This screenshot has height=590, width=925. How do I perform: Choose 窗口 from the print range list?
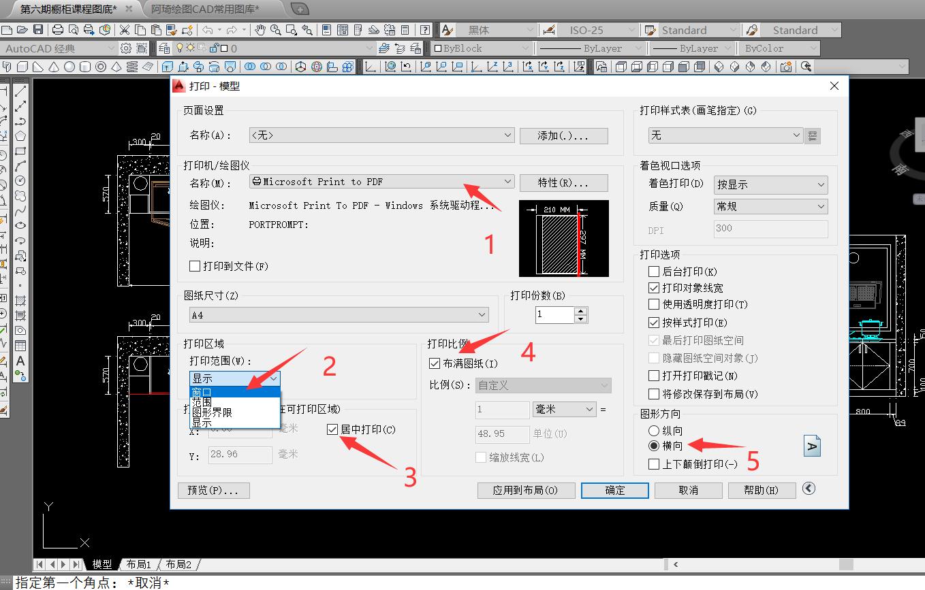202,392
